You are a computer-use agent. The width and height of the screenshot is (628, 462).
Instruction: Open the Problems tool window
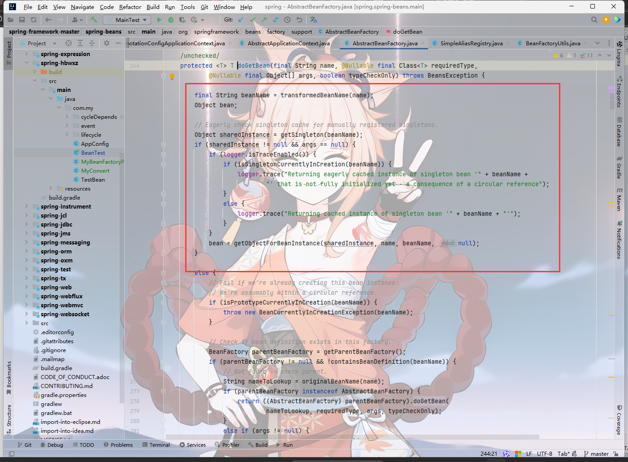pos(118,445)
